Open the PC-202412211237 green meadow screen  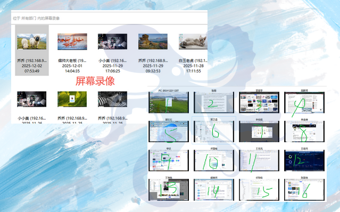coord(169,102)
